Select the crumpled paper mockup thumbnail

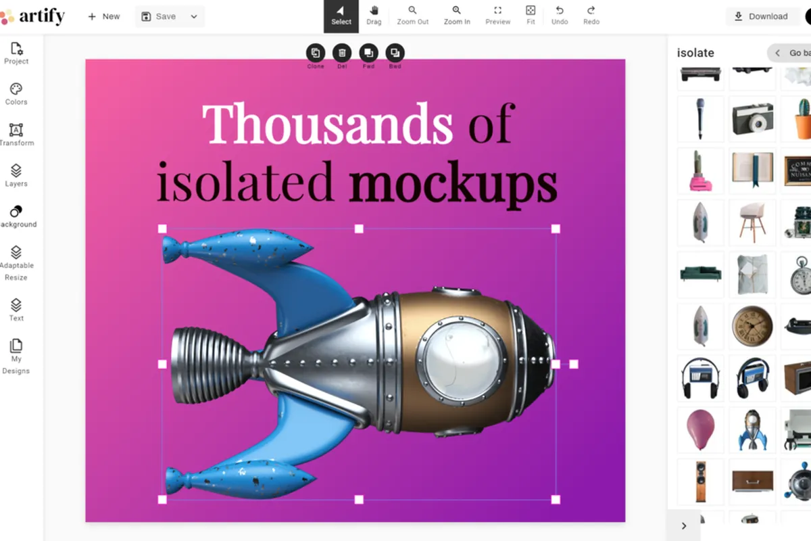pos(752,274)
